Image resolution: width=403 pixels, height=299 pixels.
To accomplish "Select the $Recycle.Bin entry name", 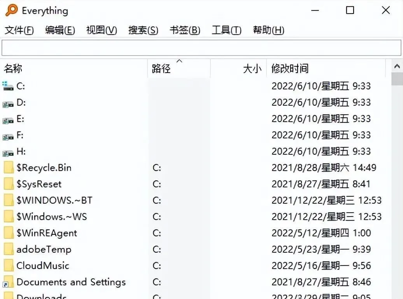I will [x=44, y=168].
